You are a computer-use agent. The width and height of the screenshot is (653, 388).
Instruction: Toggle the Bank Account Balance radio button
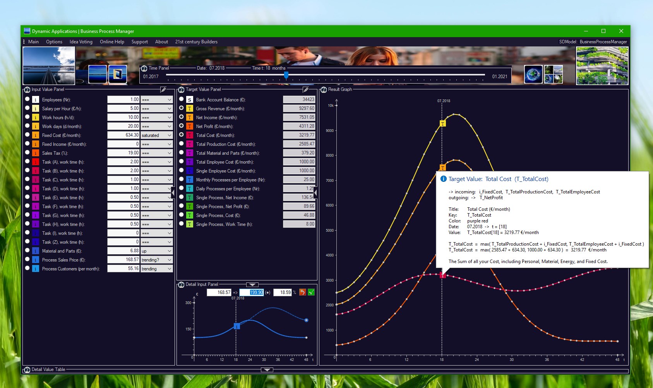click(181, 99)
